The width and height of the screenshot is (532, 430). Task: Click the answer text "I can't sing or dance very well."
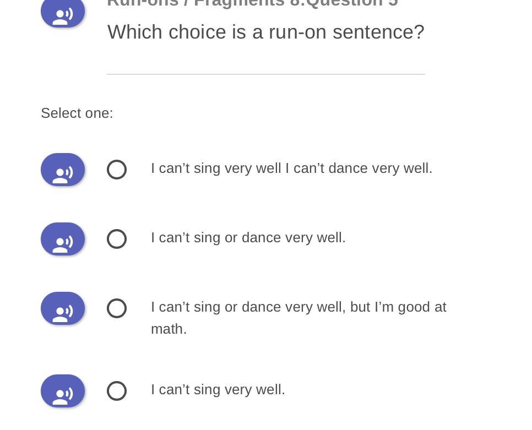click(248, 238)
